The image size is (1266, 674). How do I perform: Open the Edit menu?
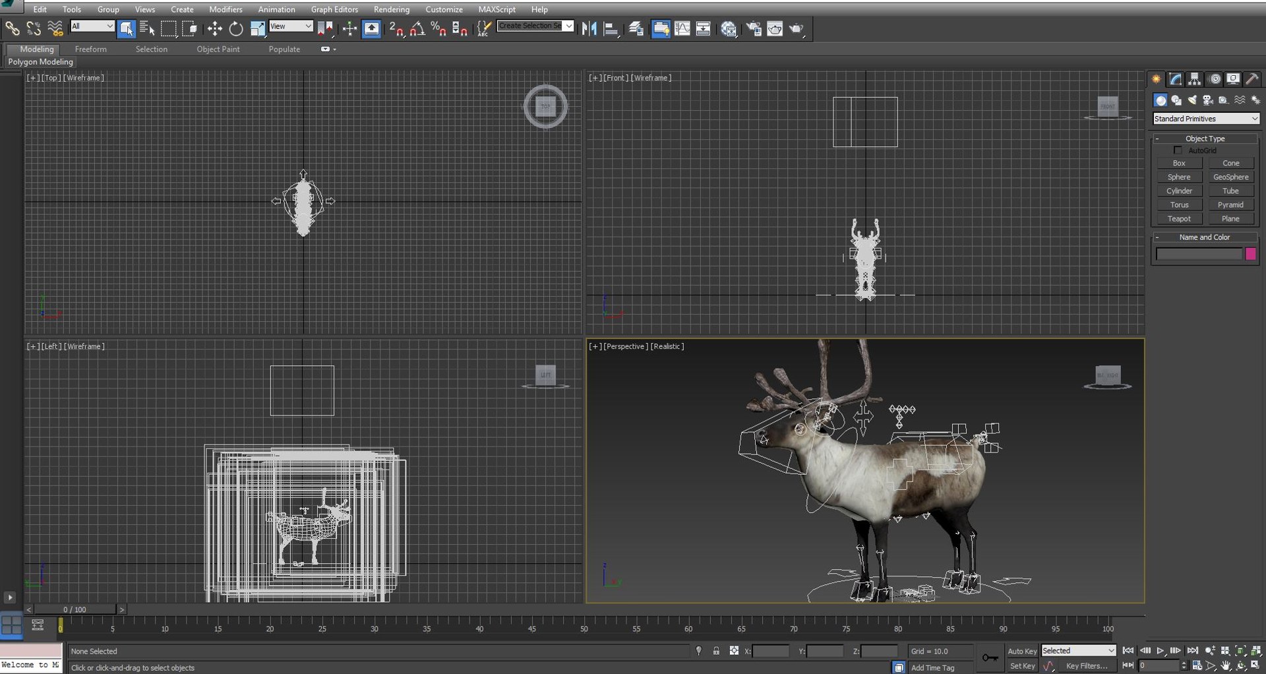pos(40,9)
